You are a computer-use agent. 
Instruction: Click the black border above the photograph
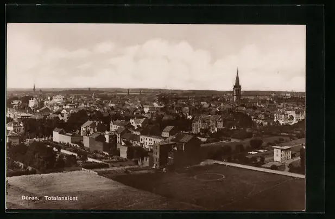tap(163, 14)
